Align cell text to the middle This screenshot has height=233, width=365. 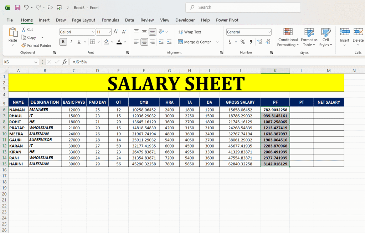point(144,32)
